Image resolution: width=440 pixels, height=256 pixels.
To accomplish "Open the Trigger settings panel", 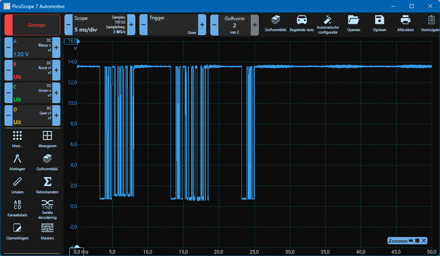I will [x=172, y=25].
